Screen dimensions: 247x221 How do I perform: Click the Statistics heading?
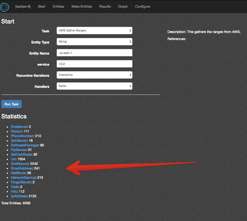14,116
